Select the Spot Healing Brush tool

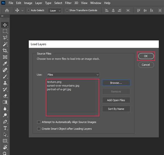click(5, 70)
